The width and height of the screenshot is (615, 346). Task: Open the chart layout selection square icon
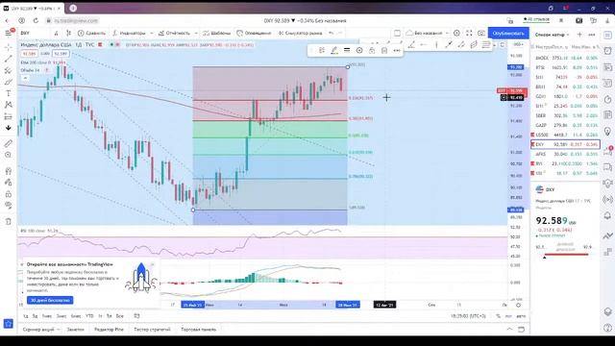[x=397, y=34]
